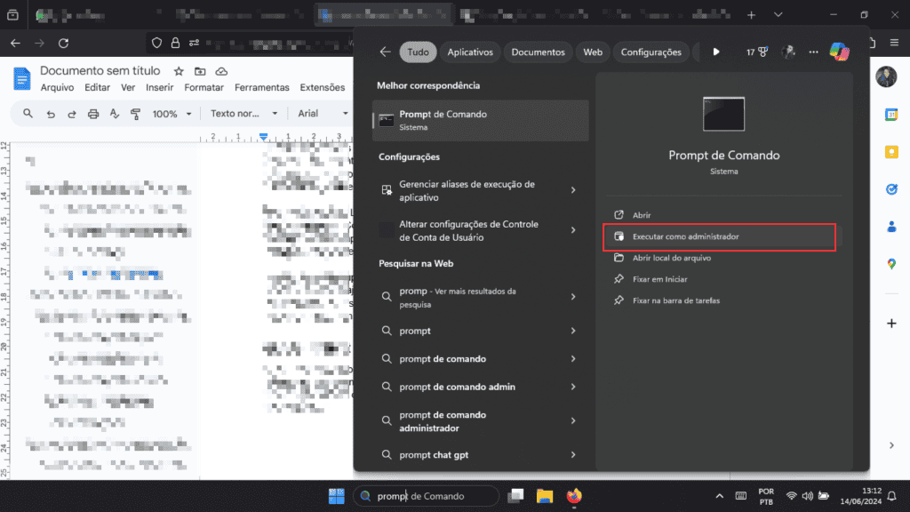Image resolution: width=910 pixels, height=512 pixels.
Task: Redo the last edit in Docs
Action: pos(71,114)
